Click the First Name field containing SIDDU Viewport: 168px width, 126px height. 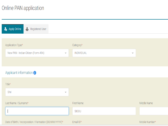click(x=104, y=111)
